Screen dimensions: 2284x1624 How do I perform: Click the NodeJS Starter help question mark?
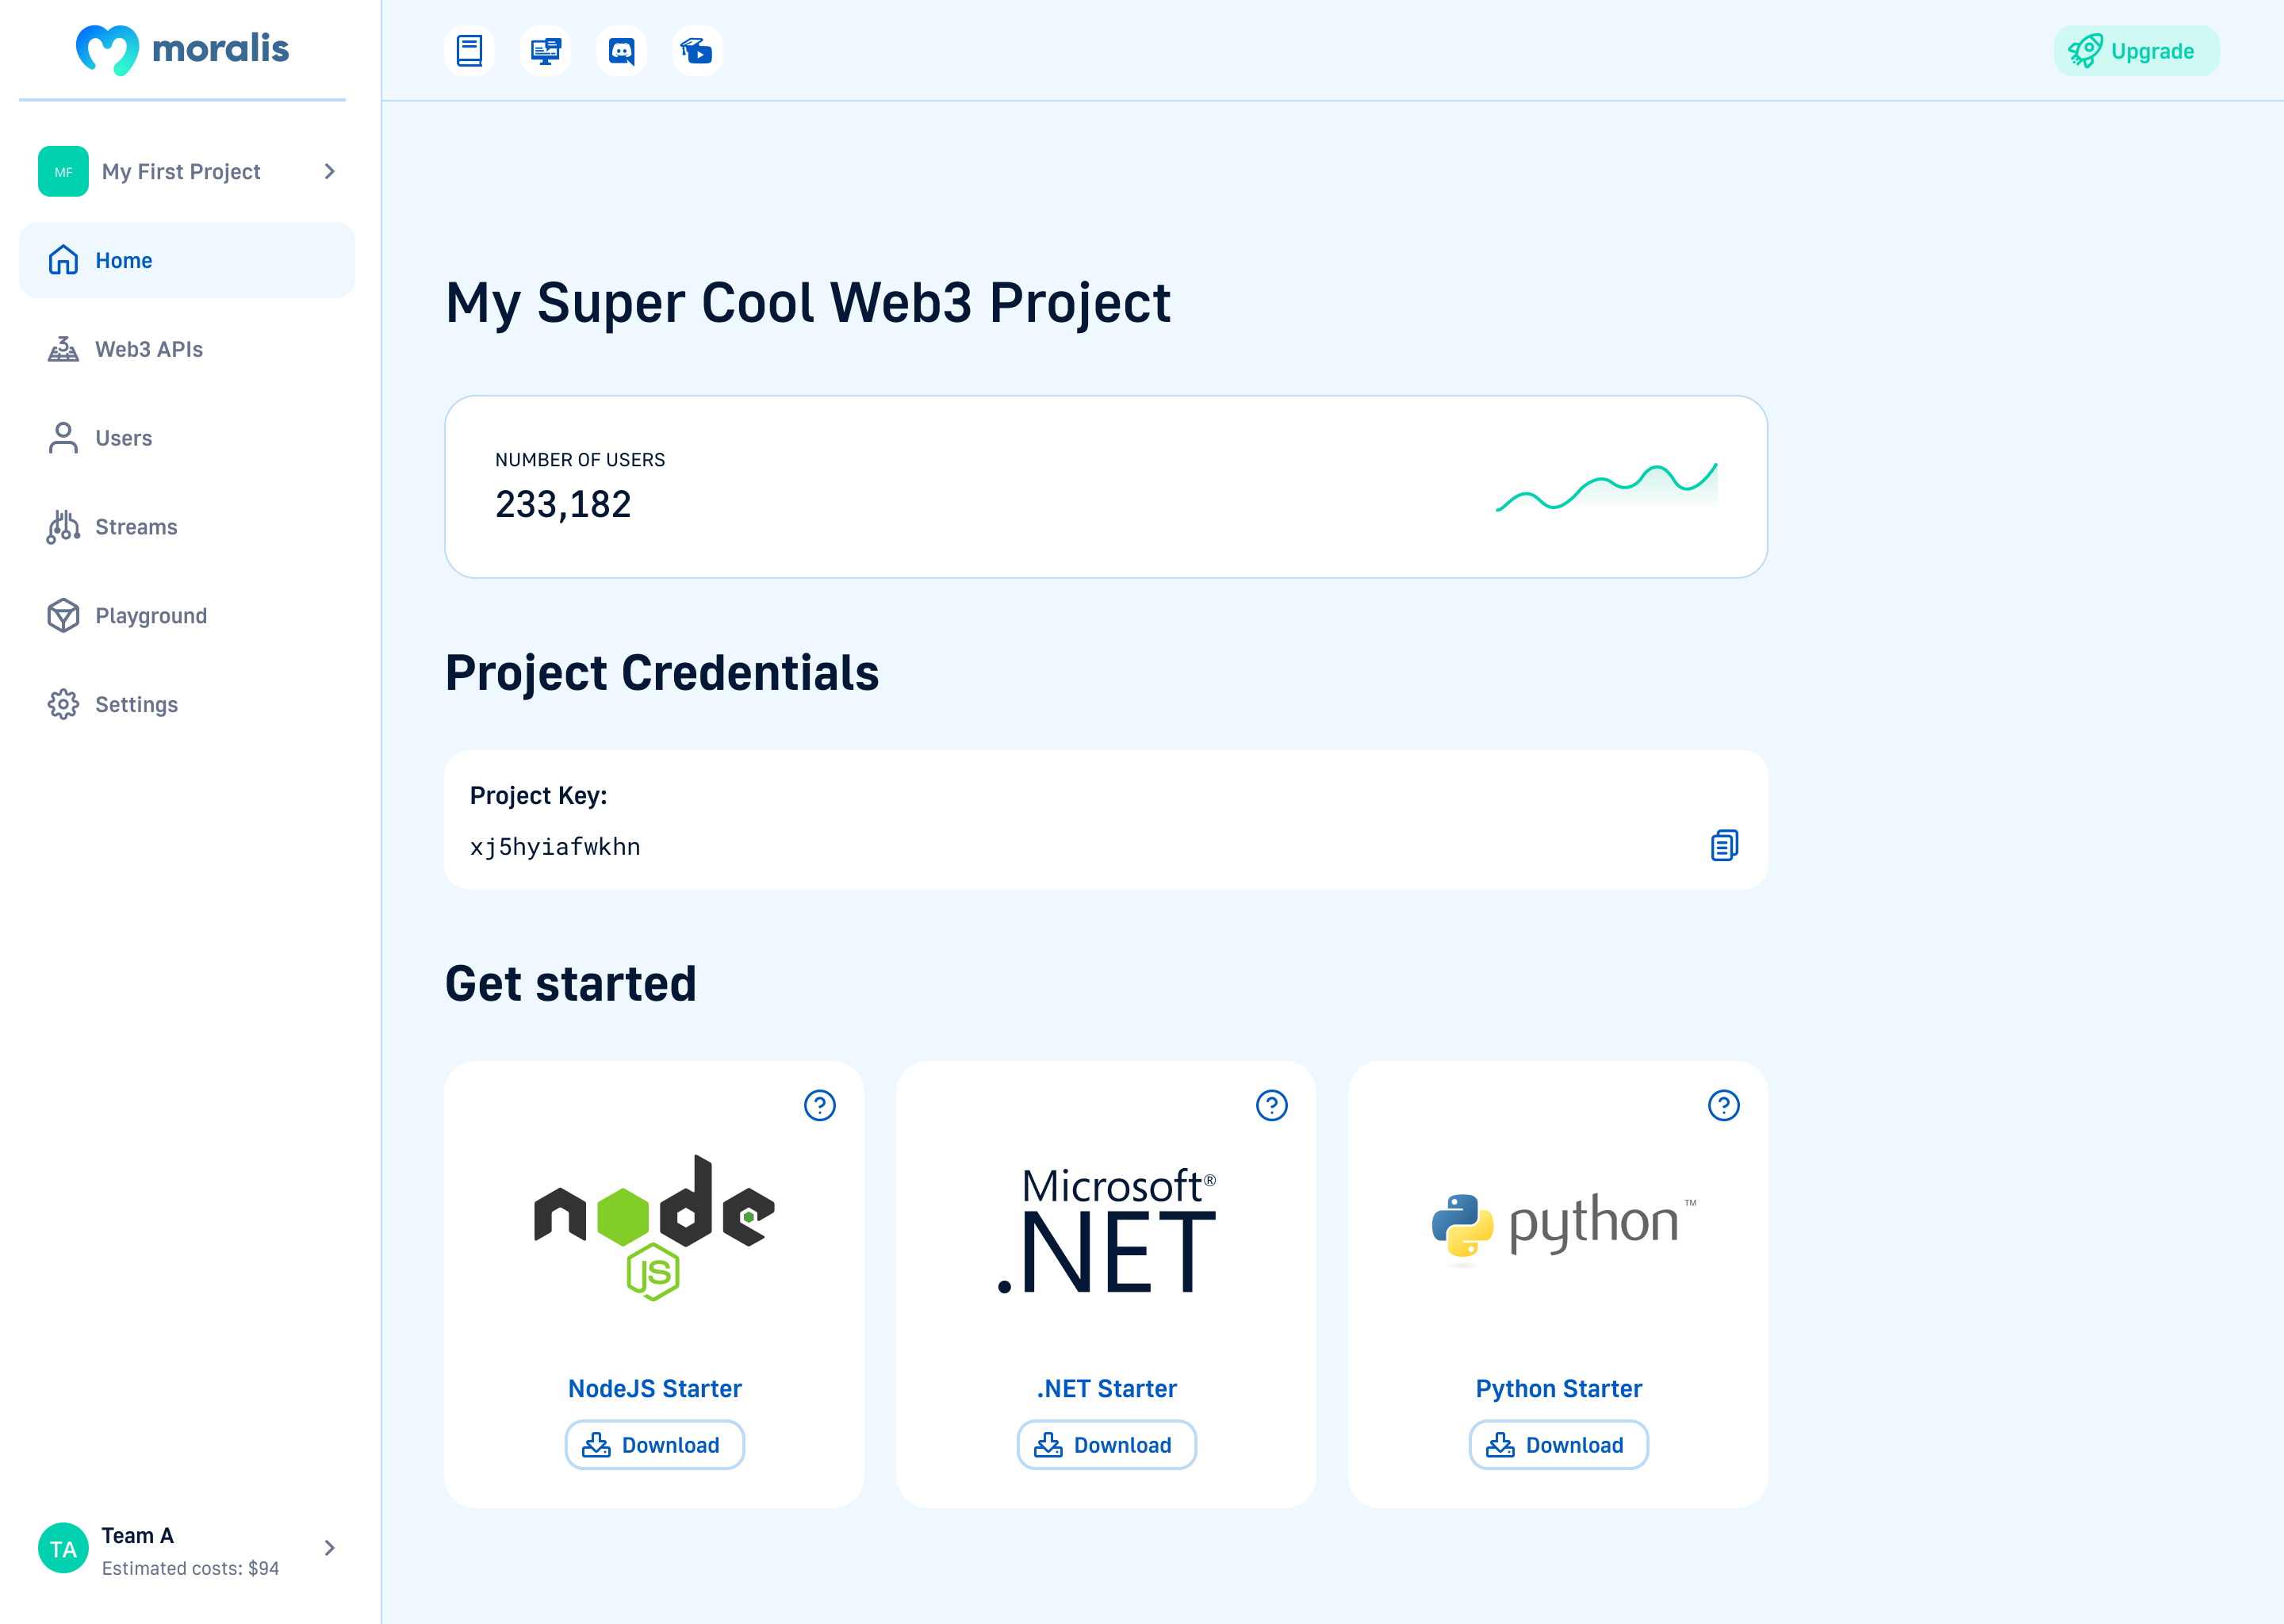(x=819, y=1106)
